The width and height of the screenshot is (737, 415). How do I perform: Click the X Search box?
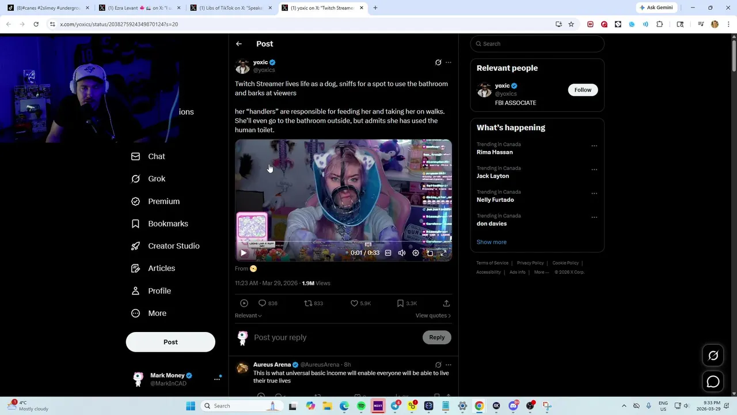537,44
